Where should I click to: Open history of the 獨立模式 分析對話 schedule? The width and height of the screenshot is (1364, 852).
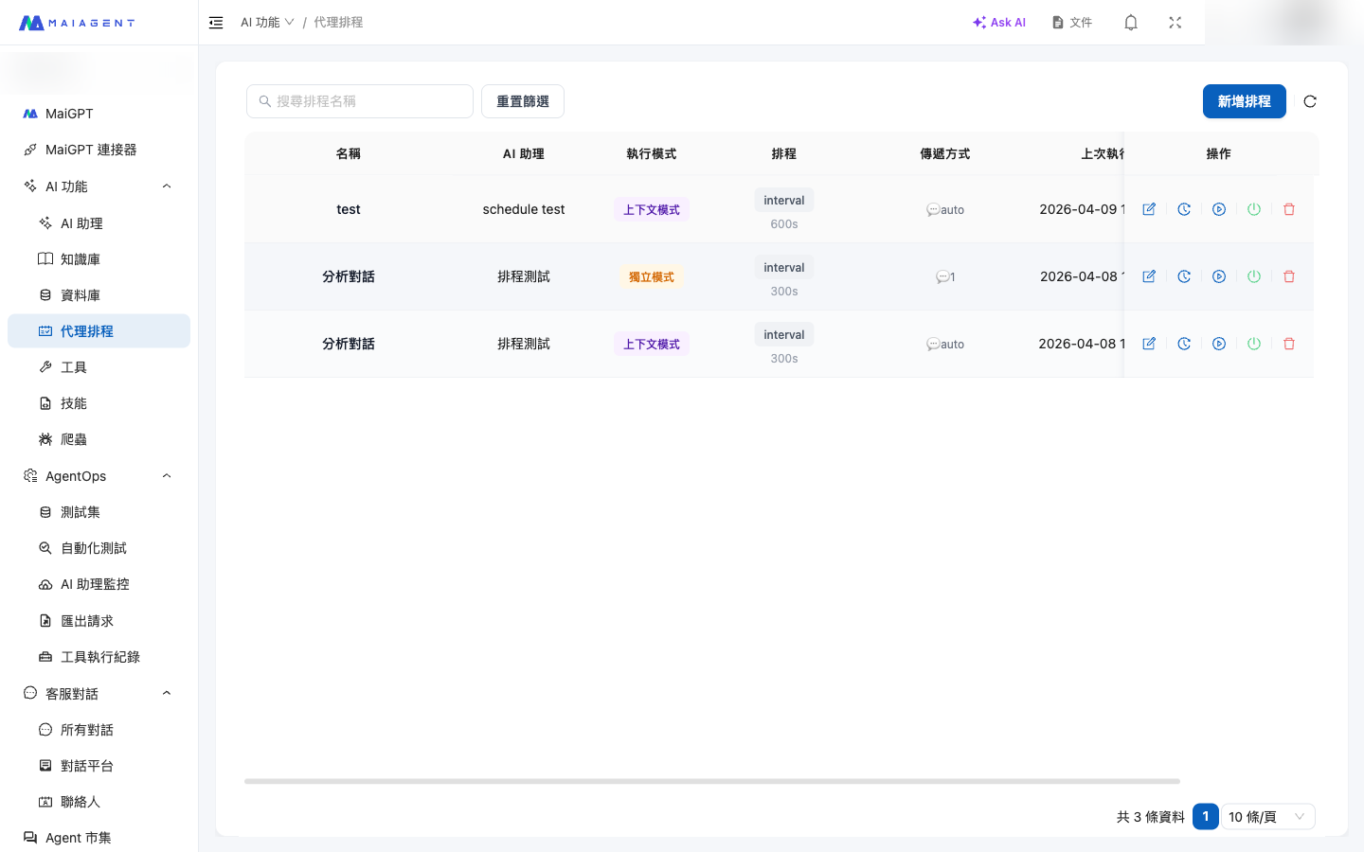[1184, 276]
